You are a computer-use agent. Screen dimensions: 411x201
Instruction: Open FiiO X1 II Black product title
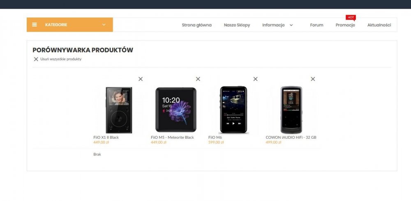pyautogui.click(x=106, y=137)
